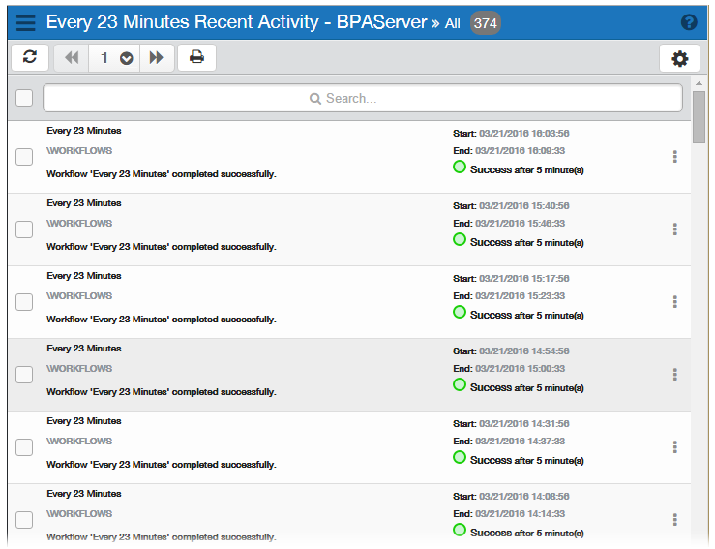The height and width of the screenshot is (549, 715).
Task: Click the help question mark icon
Action: [x=689, y=22]
